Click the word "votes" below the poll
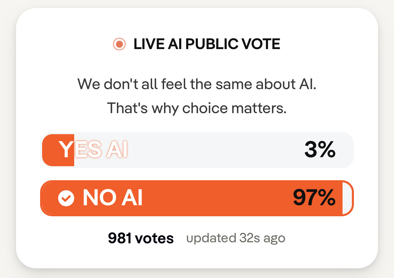394x278 pixels. (x=154, y=238)
